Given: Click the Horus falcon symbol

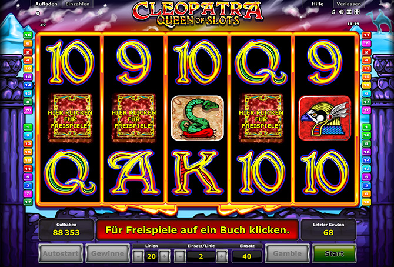Looking at the screenshot, I should click(325, 118).
